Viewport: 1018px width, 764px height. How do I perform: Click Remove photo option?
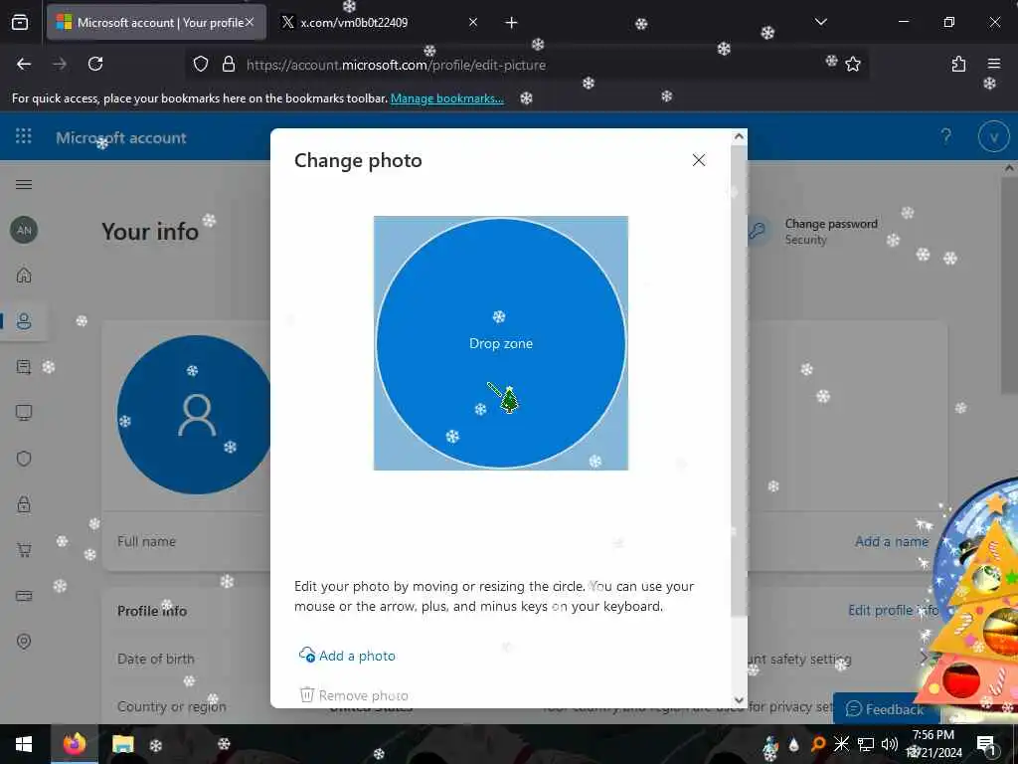[354, 695]
